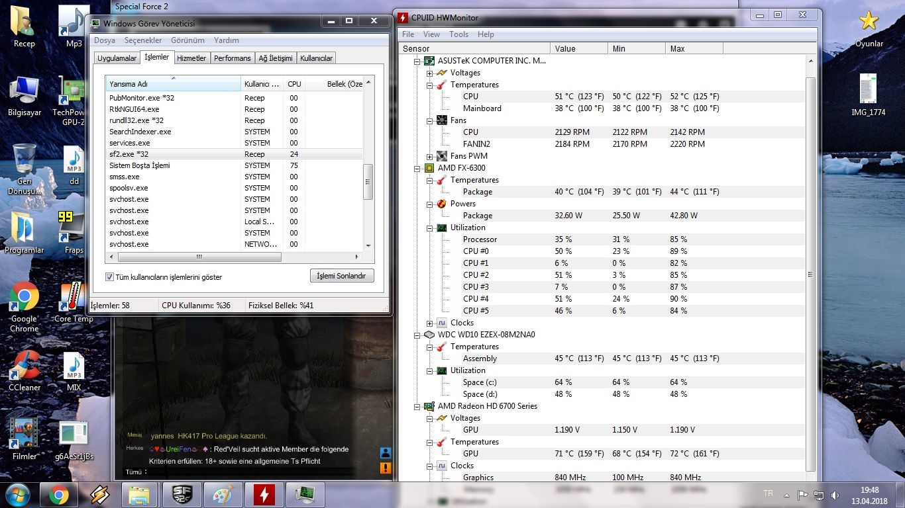This screenshot has height=508, width=905.
Task: Expand the Clocks node under AMD FX-6300
Action: (430, 323)
